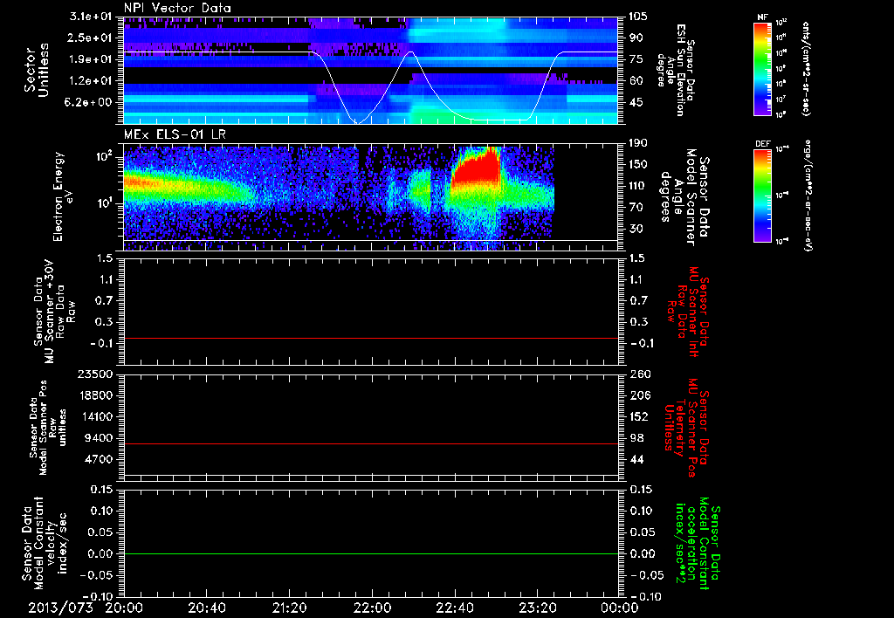Click the '3.1e+01' sector tick value
The width and height of the screenshot is (894, 618).
coord(91,17)
